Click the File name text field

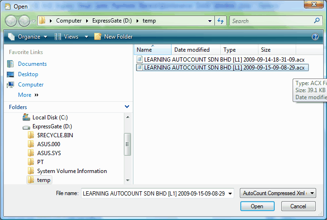click(x=154, y=193)
